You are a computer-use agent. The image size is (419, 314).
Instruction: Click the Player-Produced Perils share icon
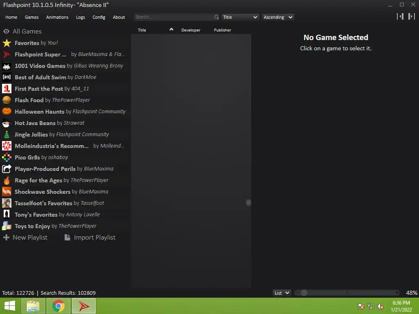coord(7,169)
